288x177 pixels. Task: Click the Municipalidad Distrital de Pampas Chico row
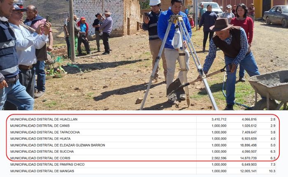tap(142, 165)
